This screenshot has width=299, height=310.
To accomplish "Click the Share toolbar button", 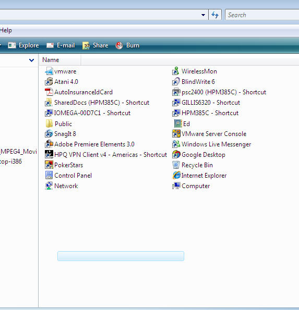I will click(x=95, y=45).
